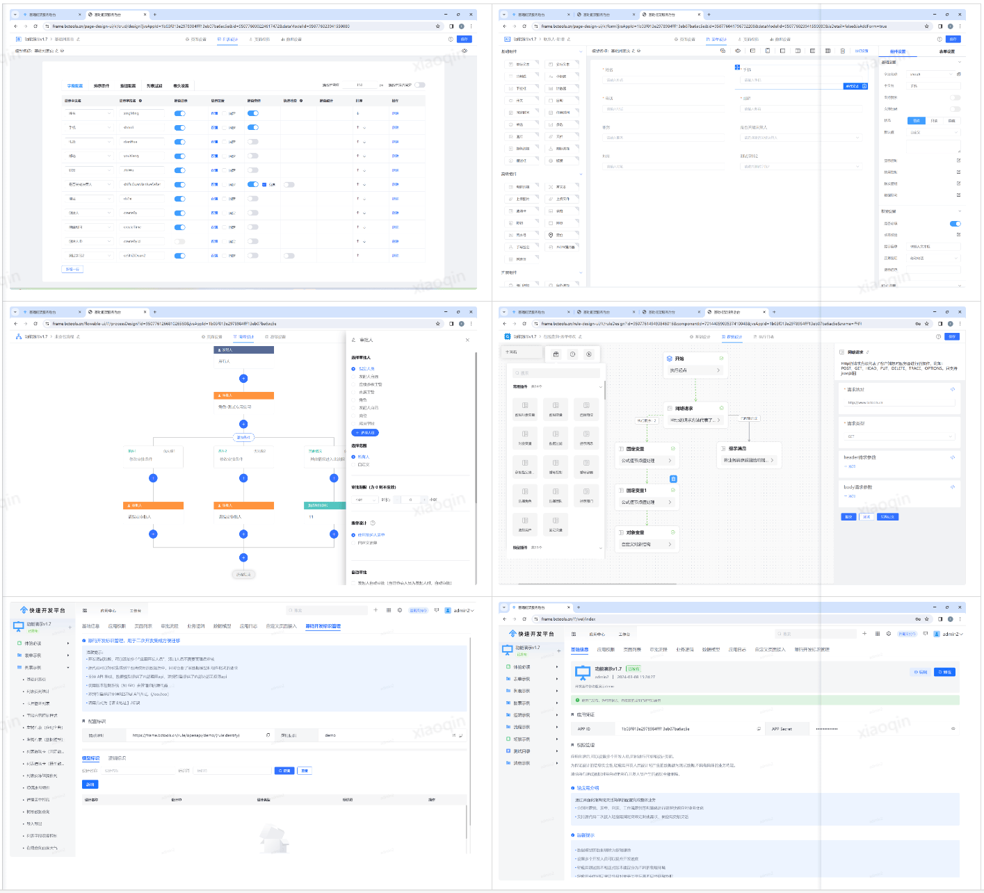Switch off the blue toggle in youXiang row
The height and width of the screenshot is (893, 984).
click(179, 156)
